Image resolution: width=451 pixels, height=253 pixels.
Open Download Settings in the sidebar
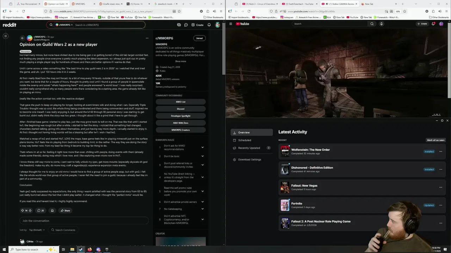[x=252, y=160]
